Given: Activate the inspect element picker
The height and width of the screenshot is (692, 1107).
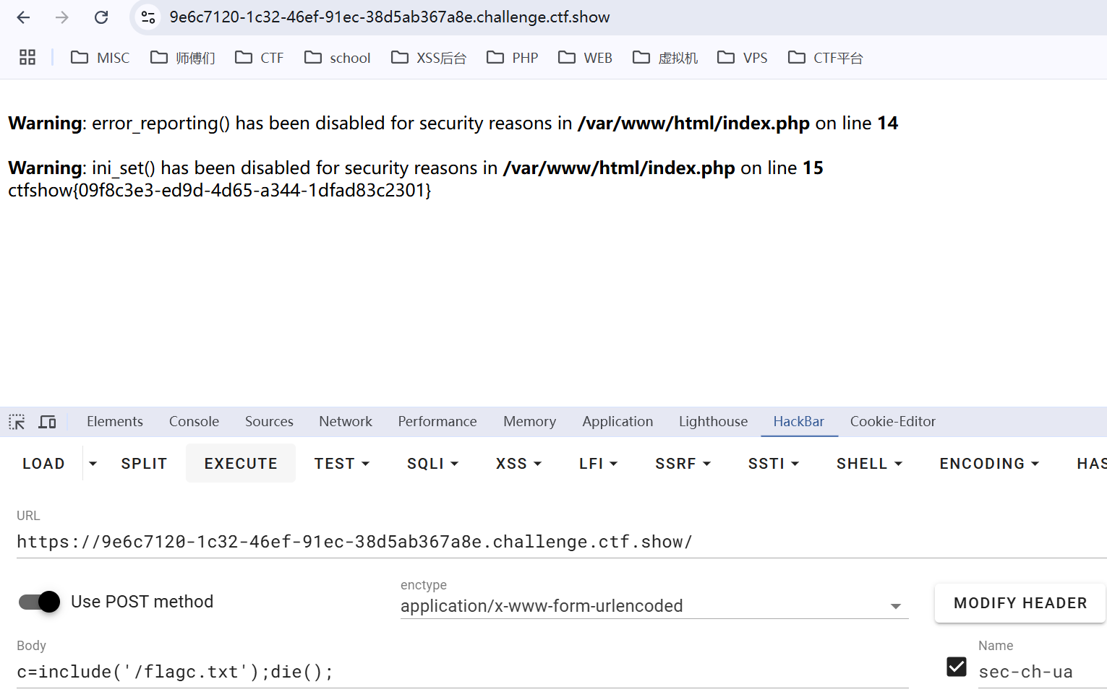Looking at the screenshot, I should click(x=17, y=422).
